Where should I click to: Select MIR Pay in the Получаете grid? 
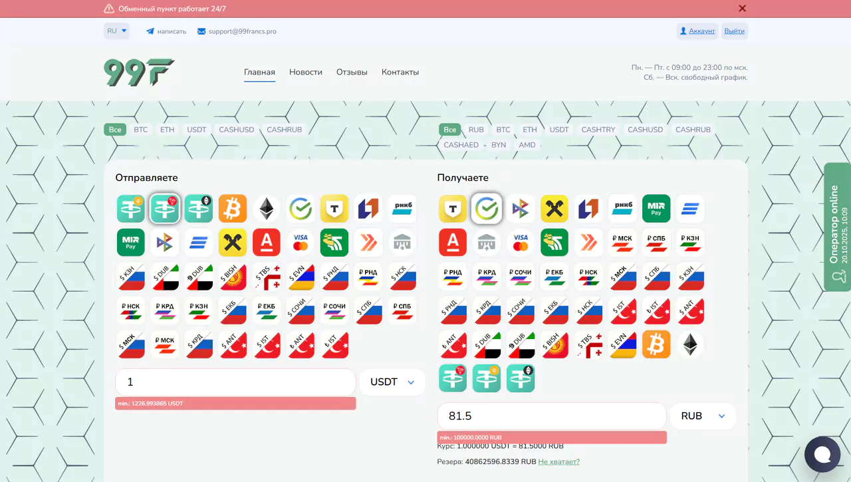coord(656,209)
